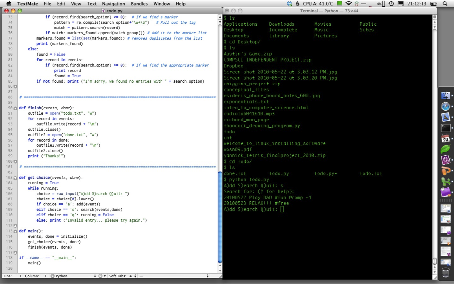Open Spotlight search
The width and height of the screenshot is (454, 284).
pyautogui.click(x=445, y=4)
